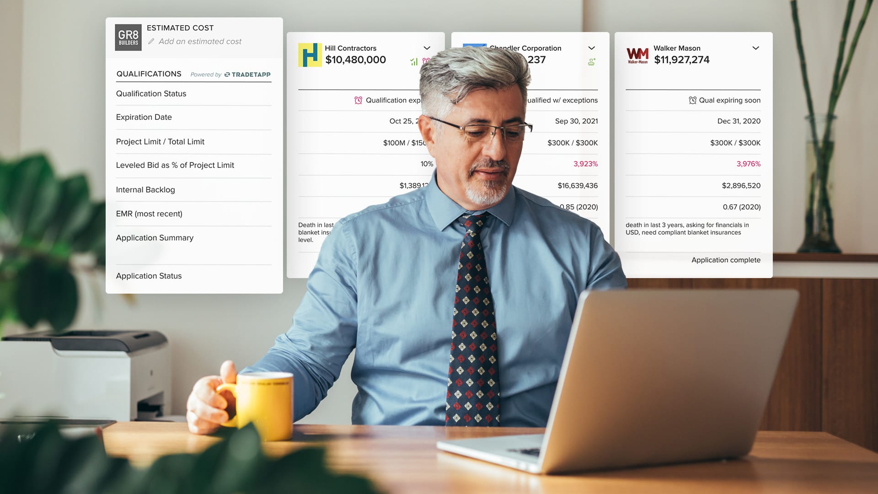Toggle the Internal Backlog visibility
This screenshot has width=878, height=494.
click(145, 189)
